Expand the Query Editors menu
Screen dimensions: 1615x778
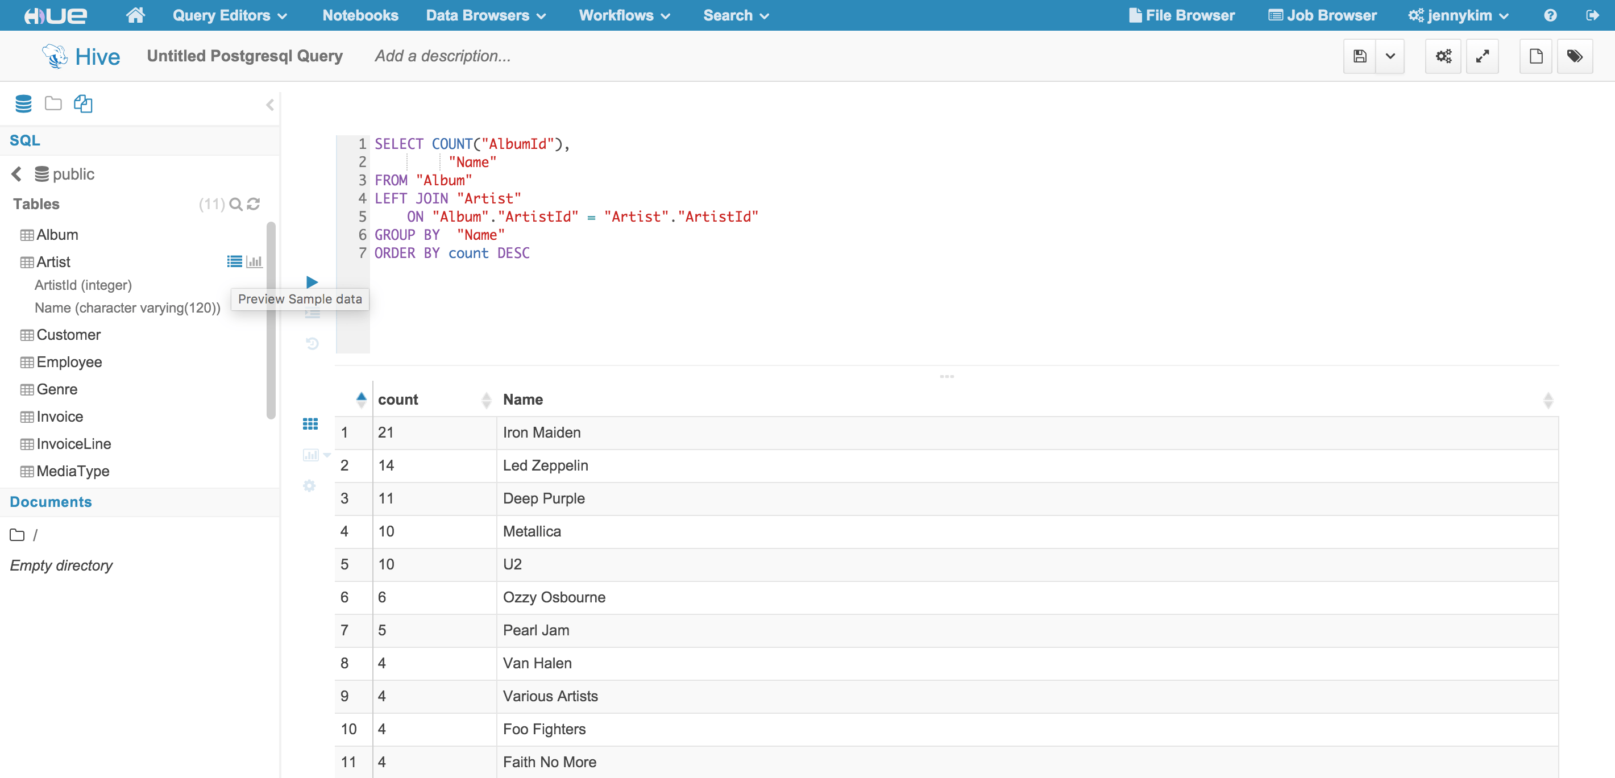coord(230,15)
